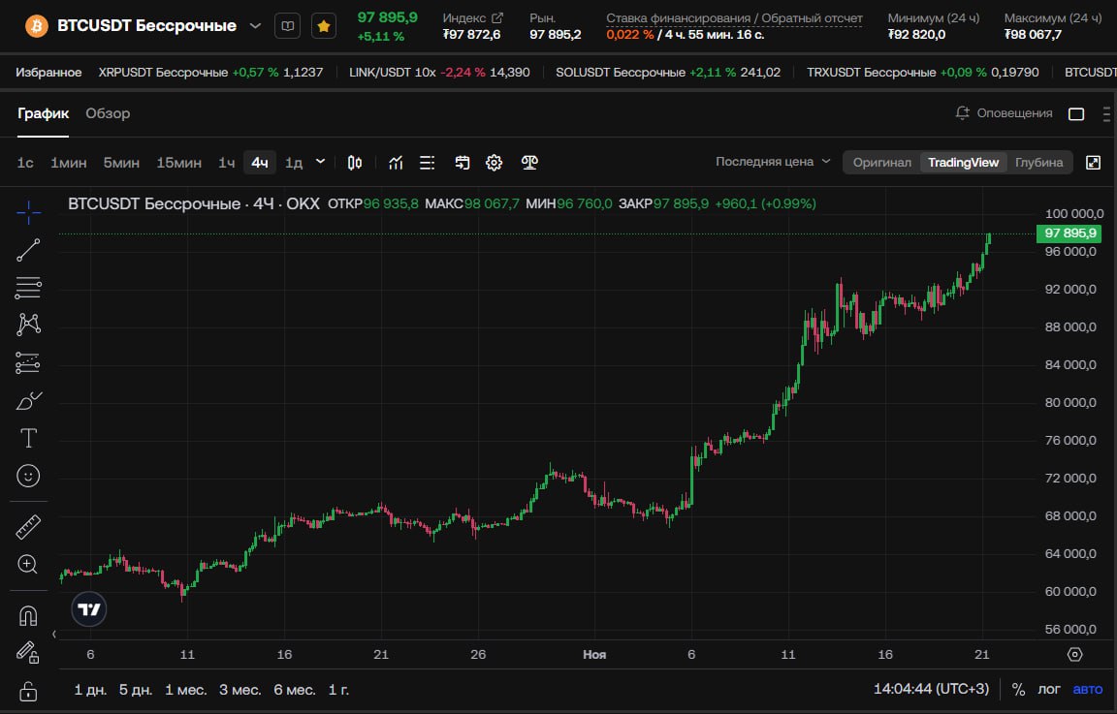The image size is (1117, 714).
Task: Set the date range to 5 дн.
Action: tap(136, 690)
